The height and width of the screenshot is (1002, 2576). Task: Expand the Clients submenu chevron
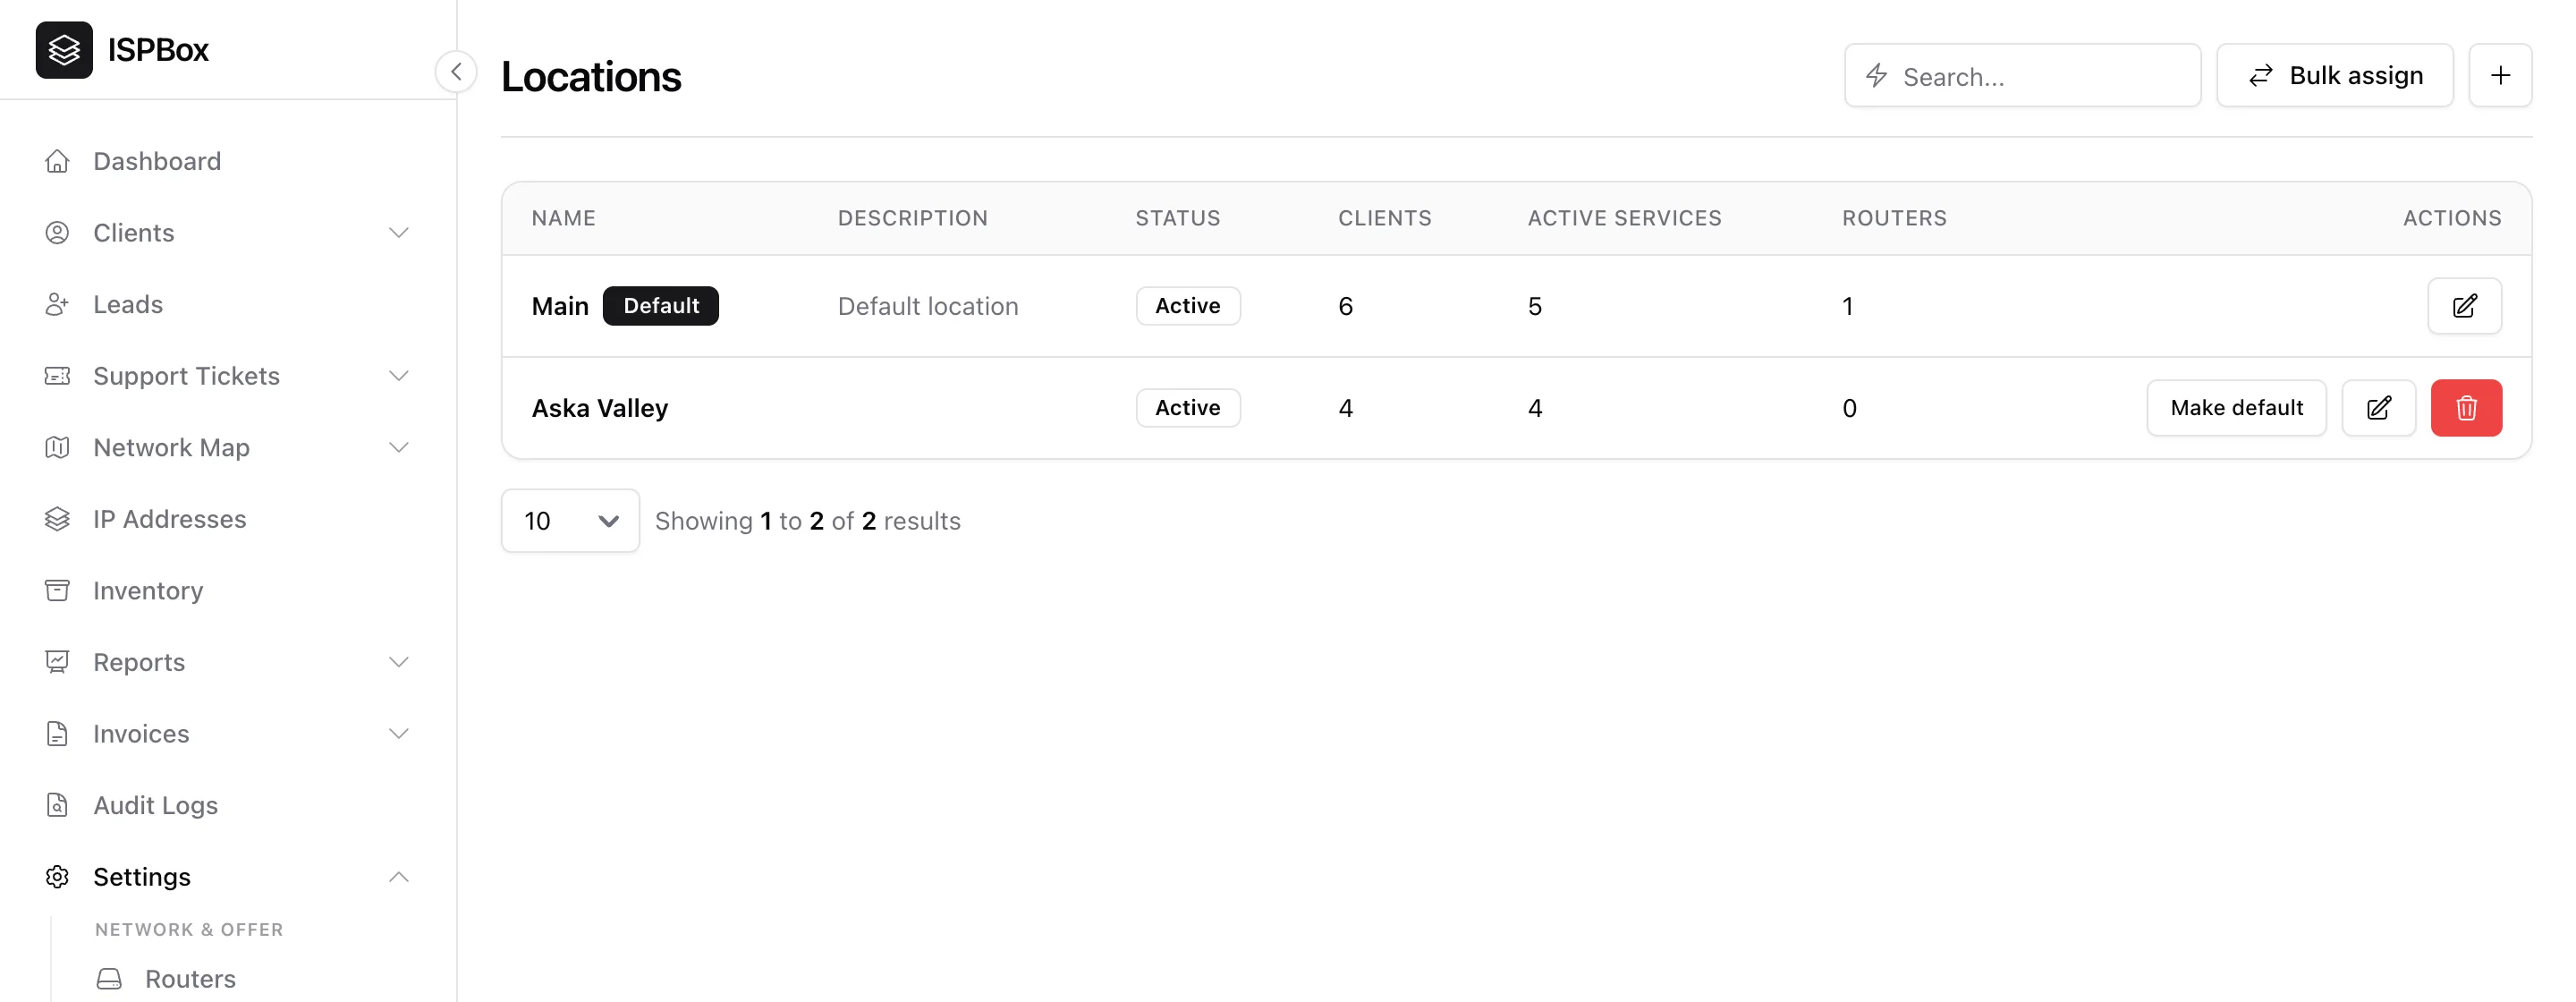tap(399, 233)
